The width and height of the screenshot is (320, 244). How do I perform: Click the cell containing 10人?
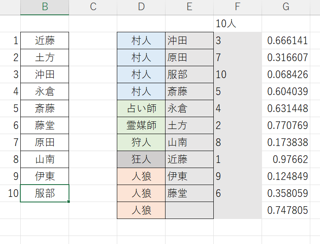(x=237, y=24)
